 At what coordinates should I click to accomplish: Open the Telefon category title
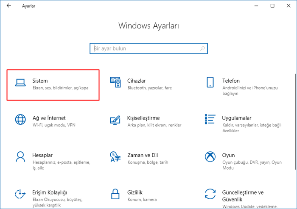[231, 81]
